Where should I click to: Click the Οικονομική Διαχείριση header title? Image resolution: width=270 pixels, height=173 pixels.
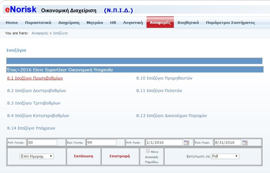click(x=69, y=11)
